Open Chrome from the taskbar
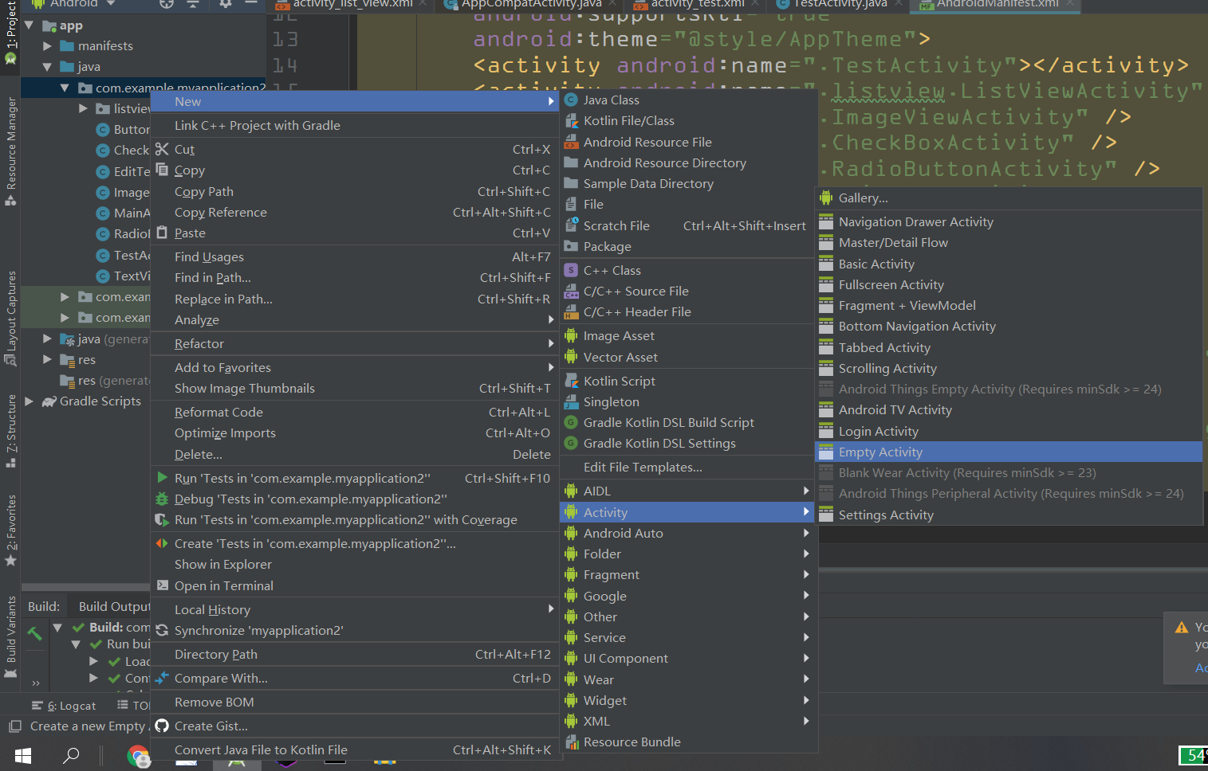The image size is (1208, 771). [139, 756]
